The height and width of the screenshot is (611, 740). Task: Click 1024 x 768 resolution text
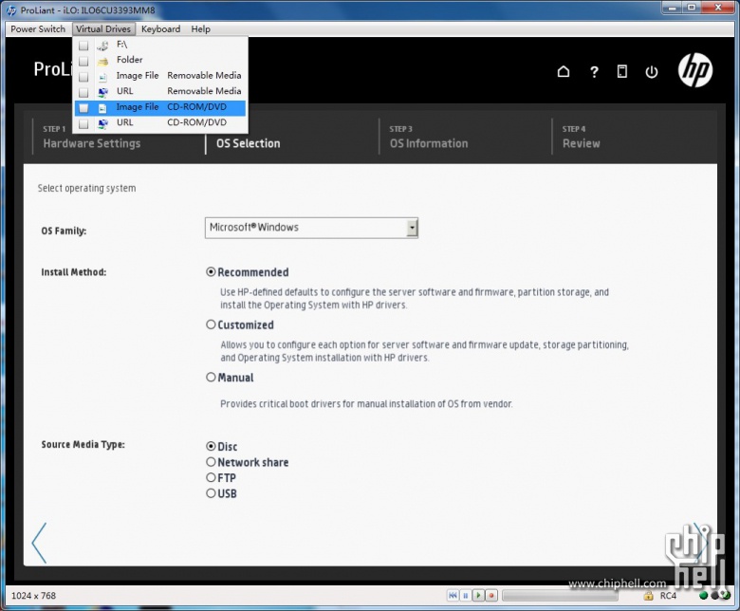(33, 596)
